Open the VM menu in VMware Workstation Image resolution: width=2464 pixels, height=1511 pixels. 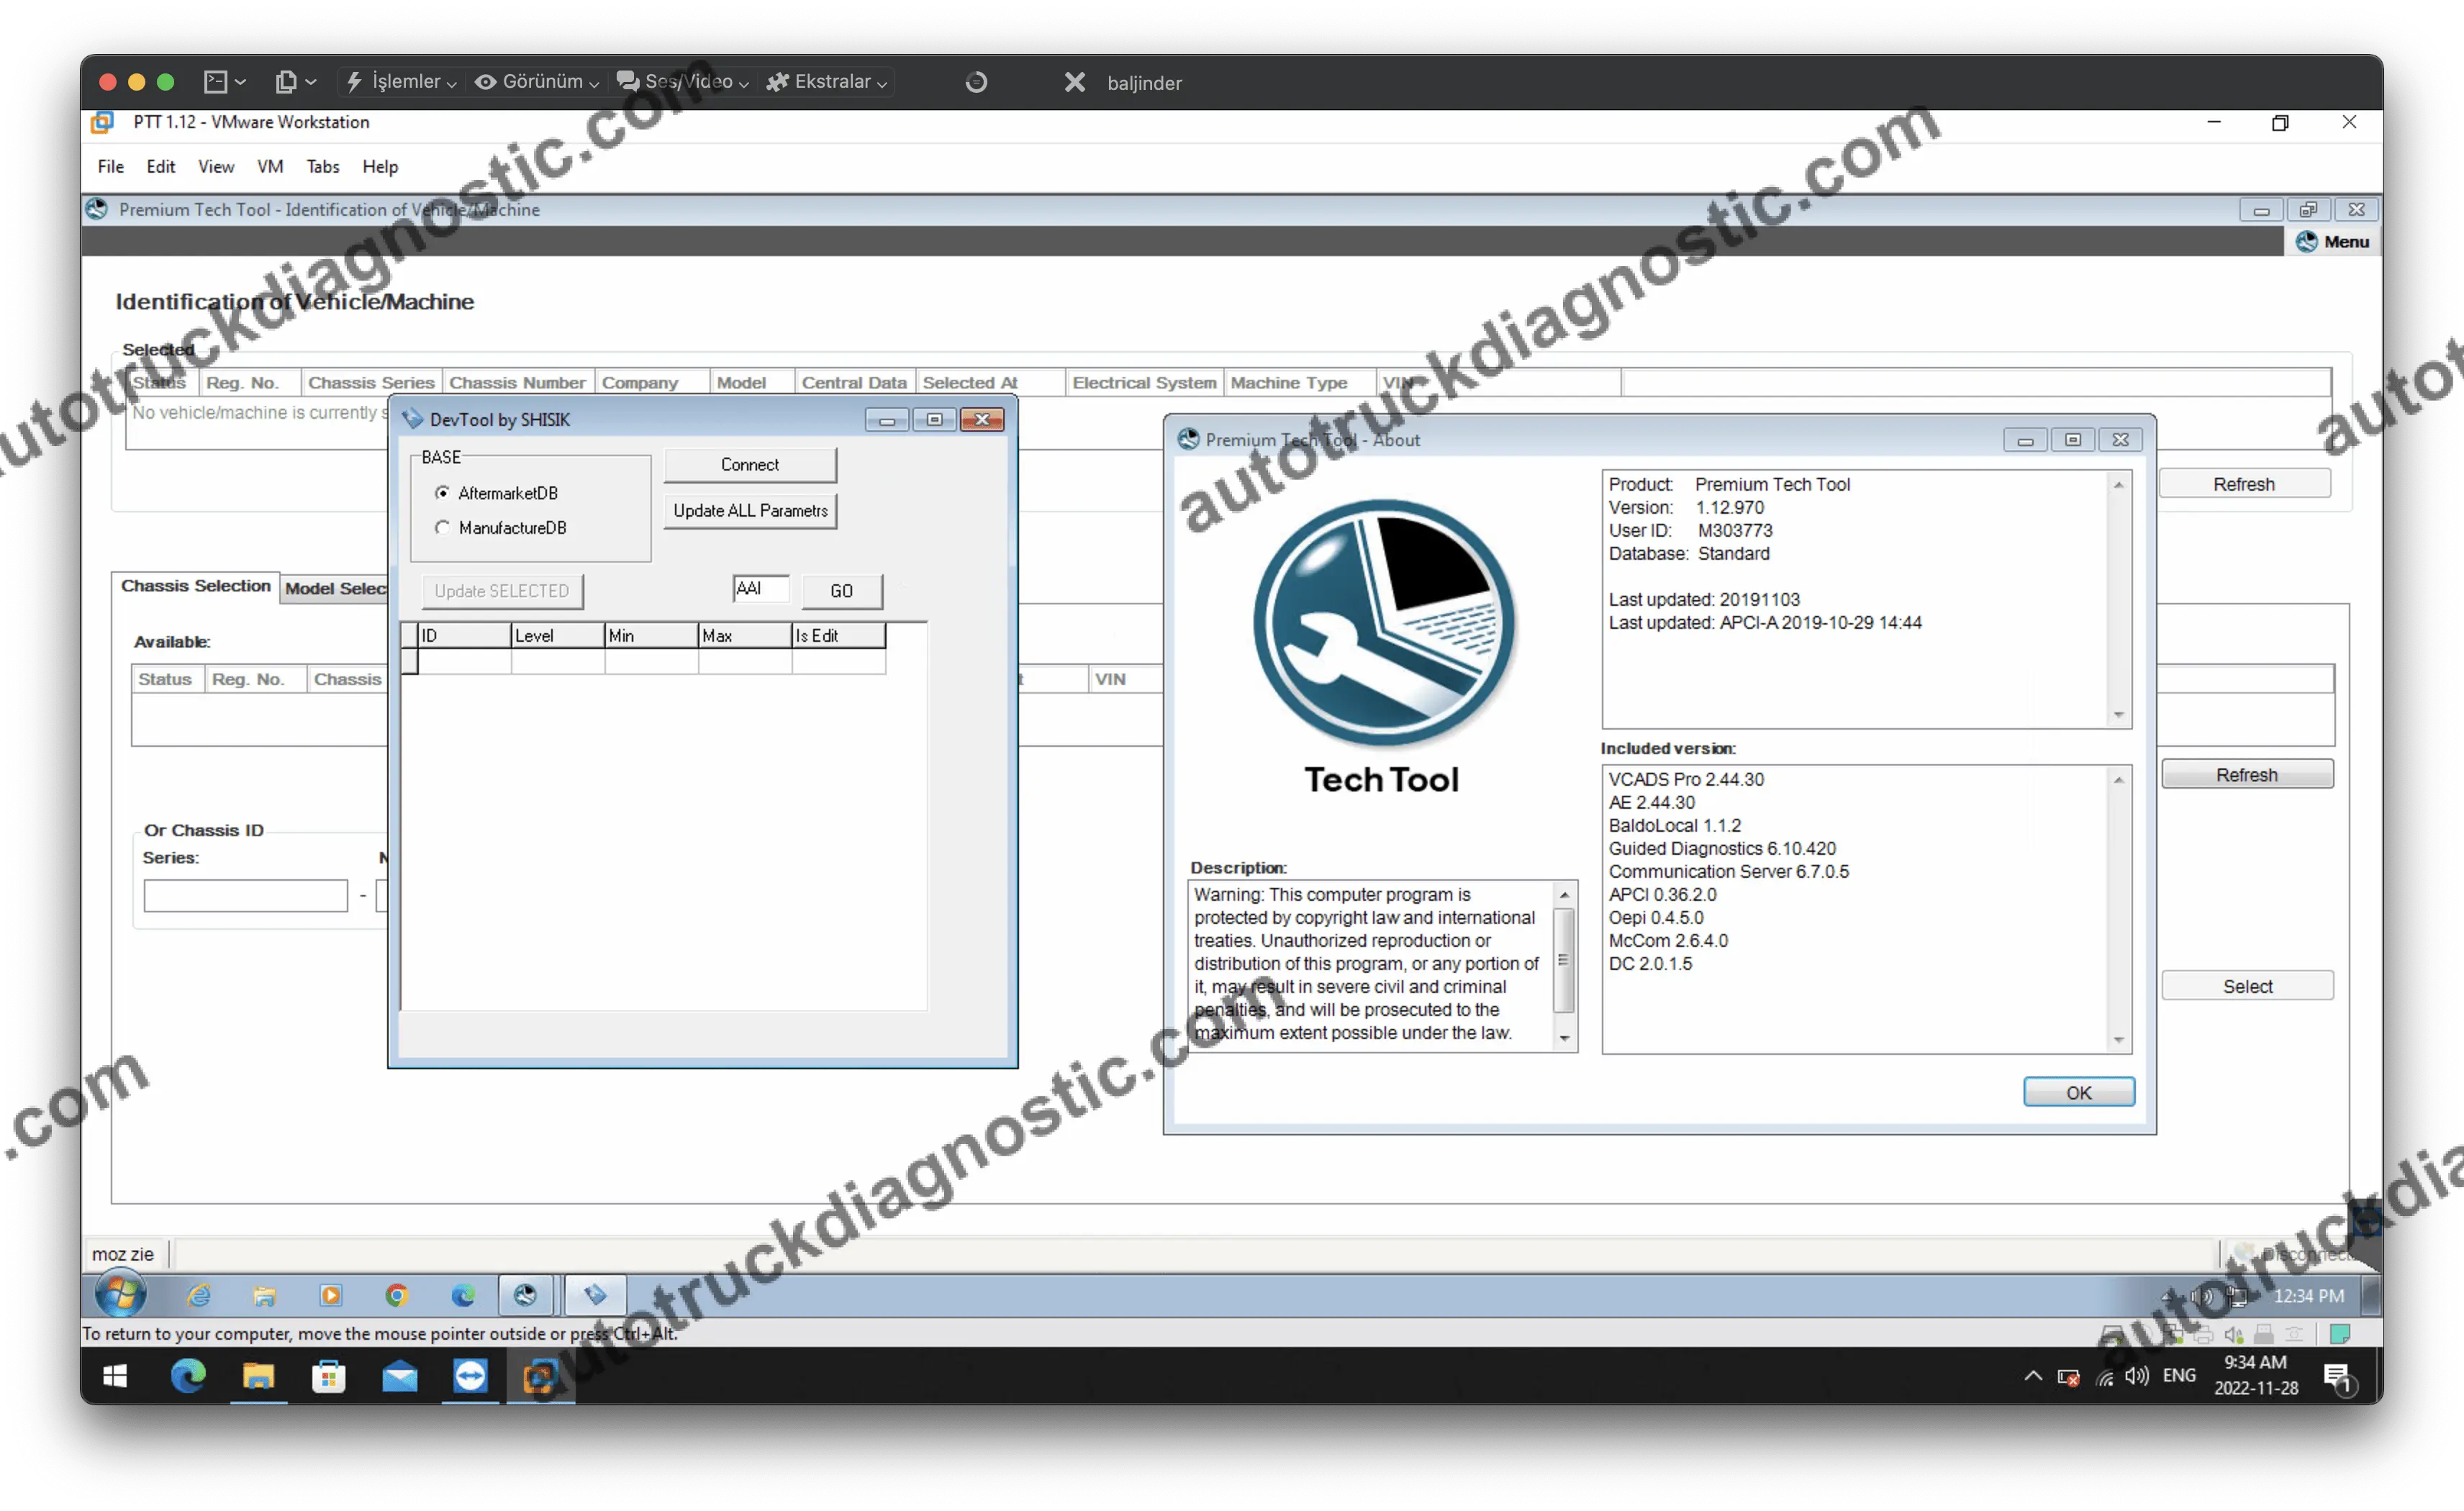point(269,167)
